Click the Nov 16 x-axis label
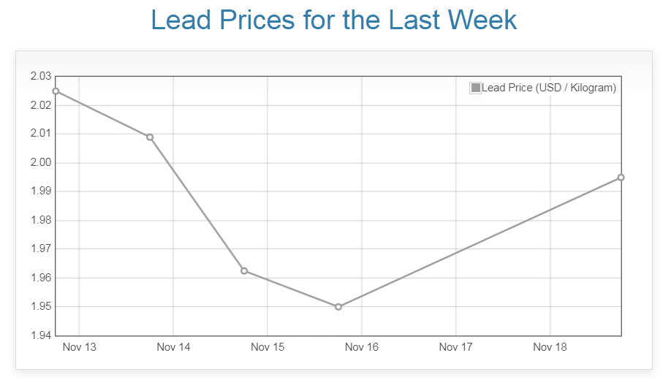Image resolution: width=671 pixels, height=380 pixels. (x=362, y=347)
